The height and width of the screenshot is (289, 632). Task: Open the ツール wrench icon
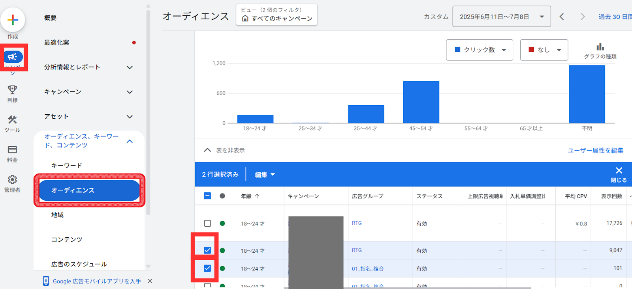[12, 119]
